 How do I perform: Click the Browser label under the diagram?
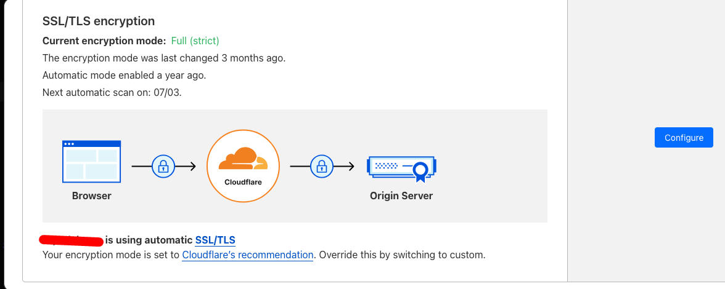click(x=92, y=196)
